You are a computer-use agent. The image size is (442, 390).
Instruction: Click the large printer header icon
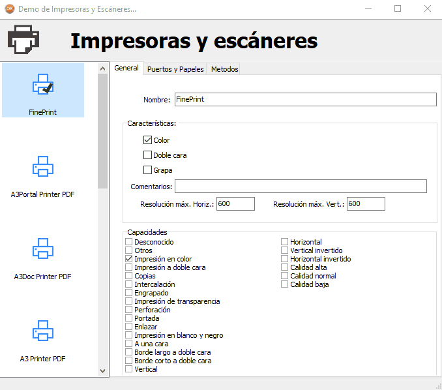tap(23, 40)
